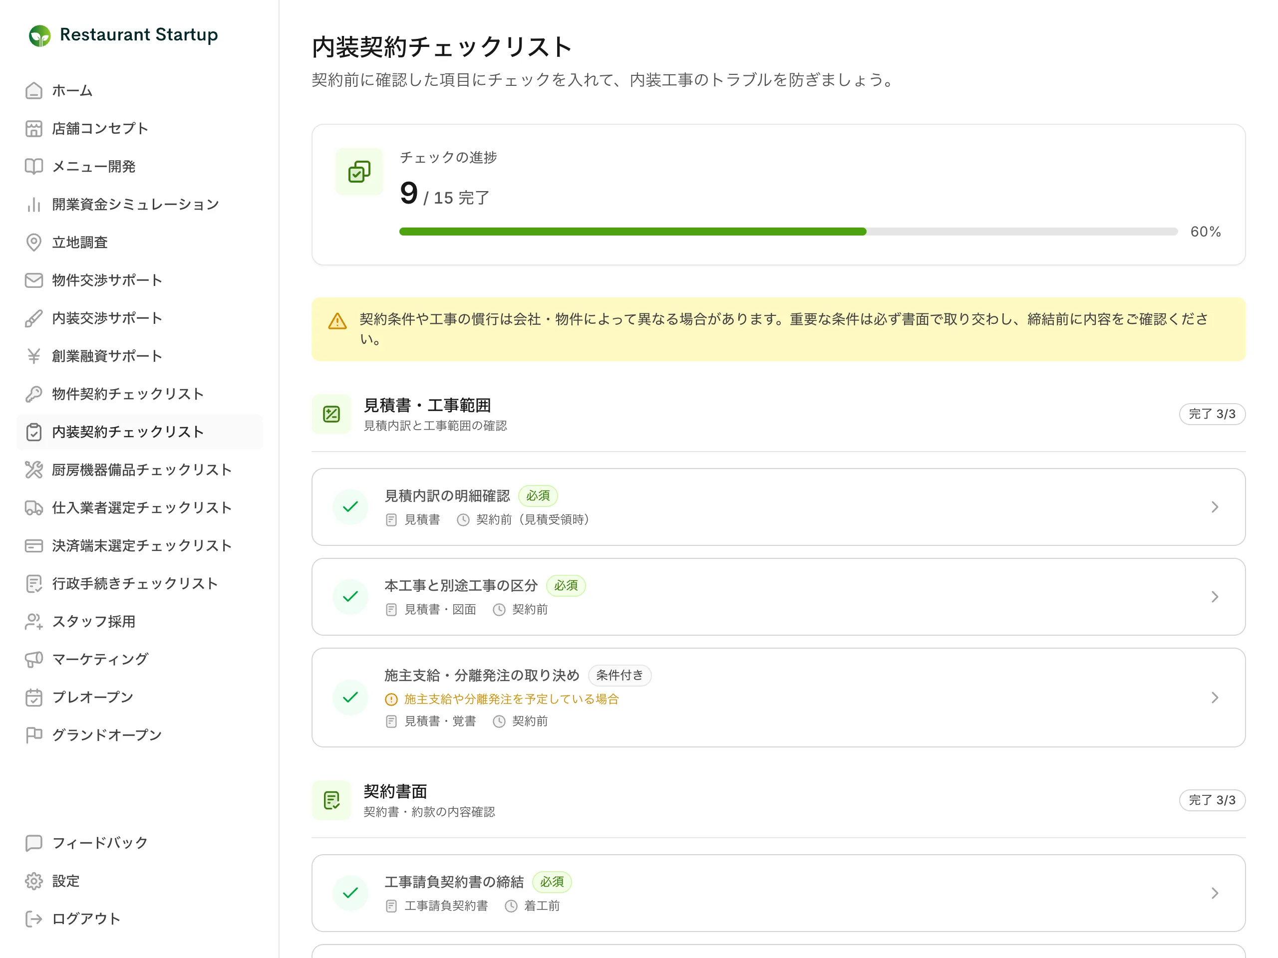Click the document icon beside 行政手続きチェックリスト

point(34,584)
